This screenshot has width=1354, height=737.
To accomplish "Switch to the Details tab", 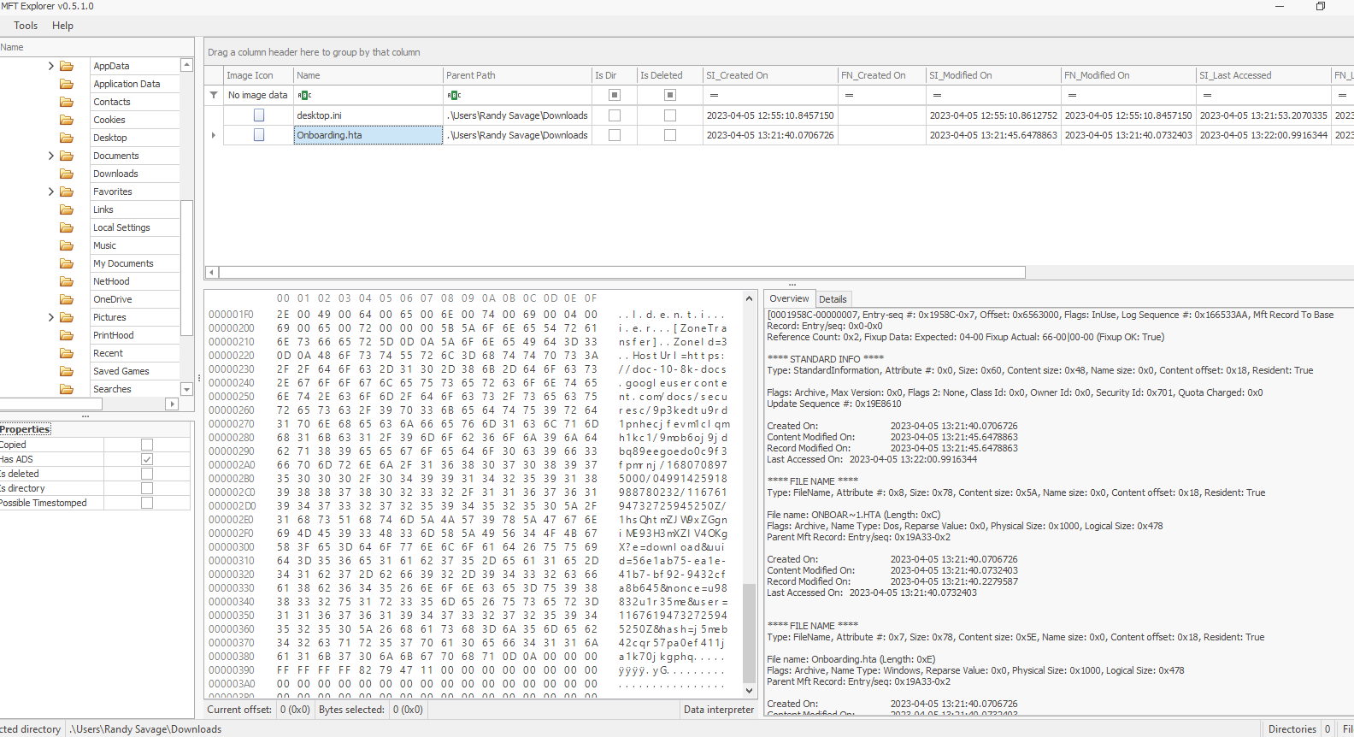I will tap(832, 299).
